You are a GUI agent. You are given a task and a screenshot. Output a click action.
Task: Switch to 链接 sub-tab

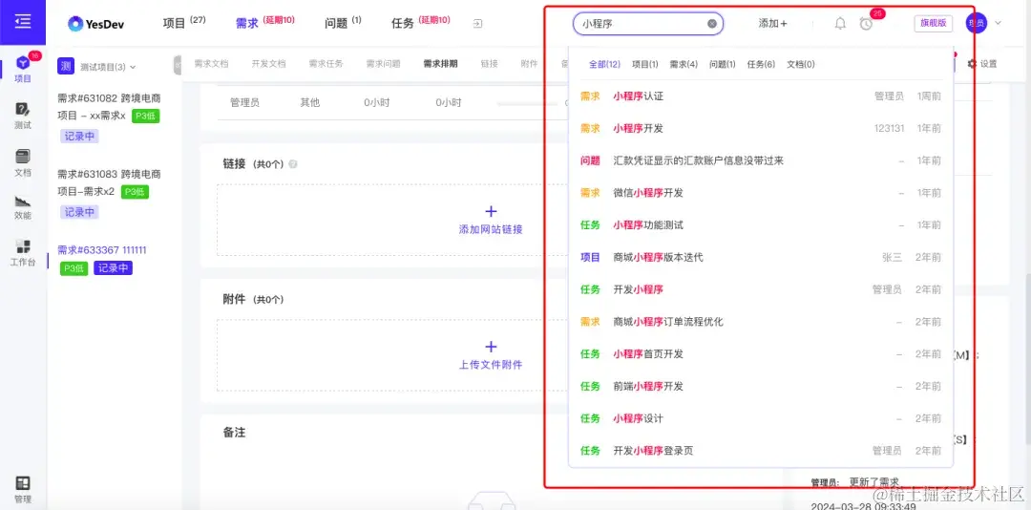[489, 64]
